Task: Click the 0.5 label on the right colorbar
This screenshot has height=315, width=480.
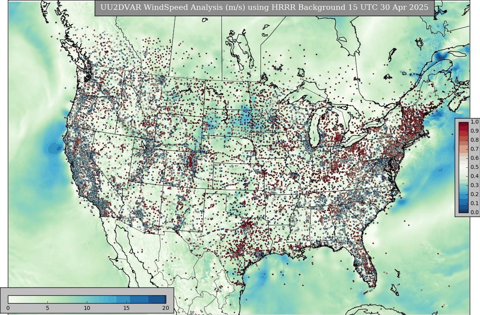Action: coord(474,167)
